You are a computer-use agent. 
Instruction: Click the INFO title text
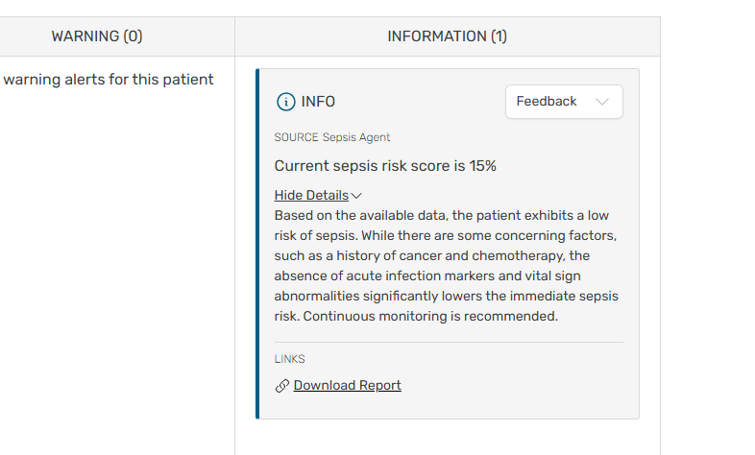pyautogui.click(x=318, y=102)
